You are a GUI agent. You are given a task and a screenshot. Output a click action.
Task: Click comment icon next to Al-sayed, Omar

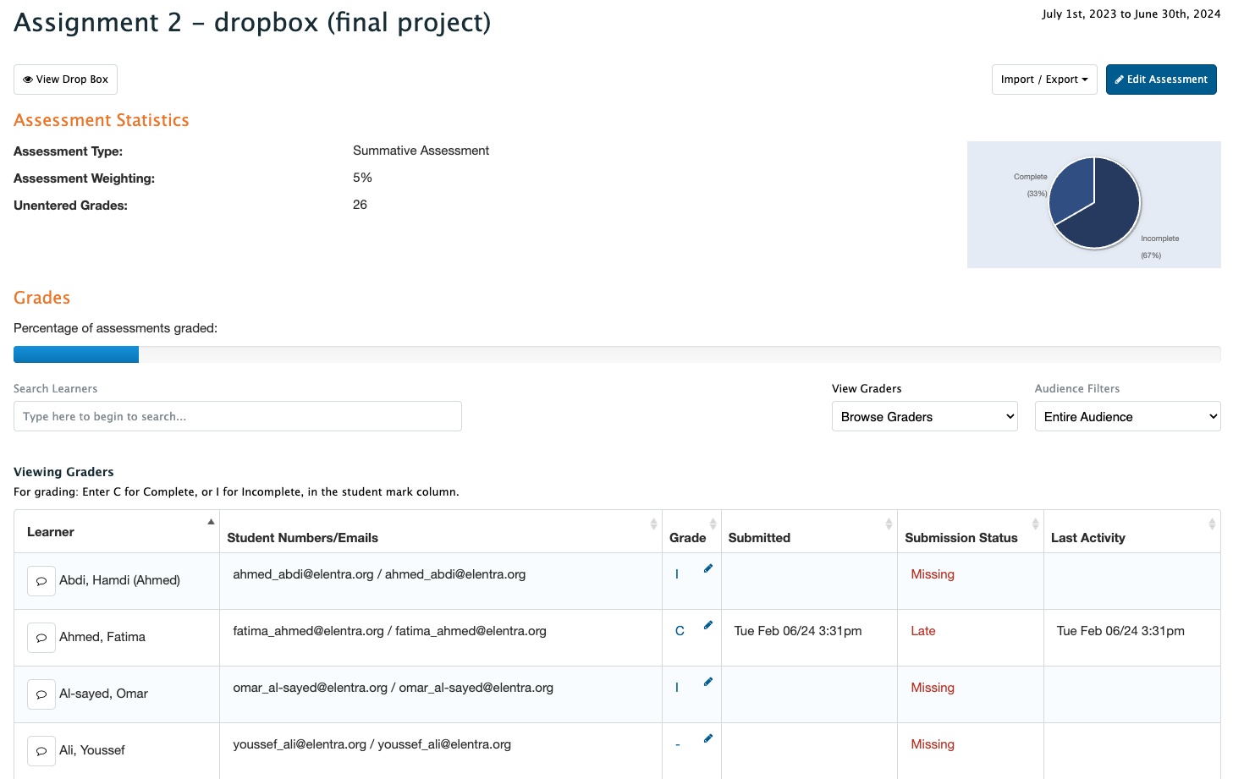[41, 694]
